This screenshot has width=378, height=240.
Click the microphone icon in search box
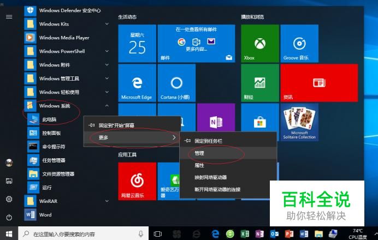[x=141, y=233]
